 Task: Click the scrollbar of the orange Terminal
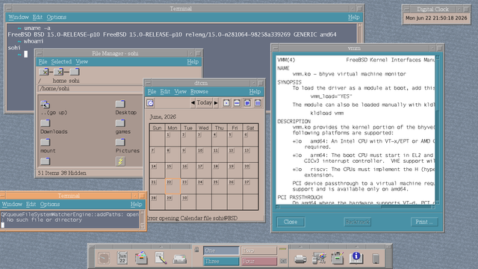pos(142,220)
